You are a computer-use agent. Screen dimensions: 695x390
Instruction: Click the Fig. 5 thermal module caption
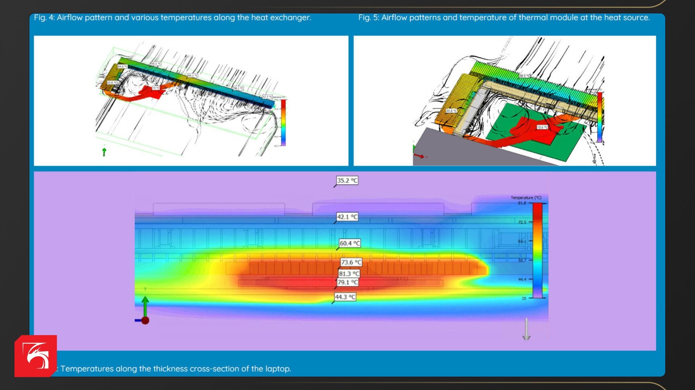click(504, 18)
